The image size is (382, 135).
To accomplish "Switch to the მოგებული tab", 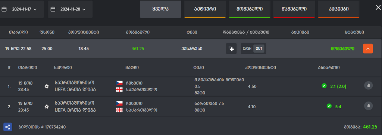I will point(250,9).
